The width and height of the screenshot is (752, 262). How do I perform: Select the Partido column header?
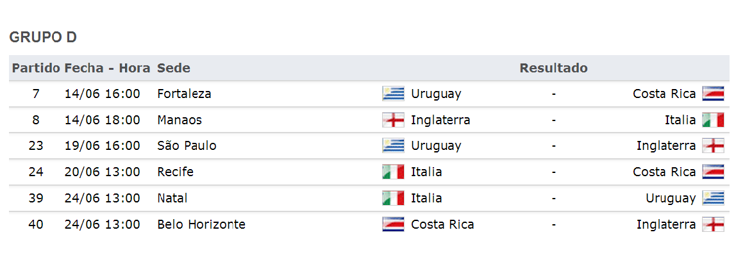coord(36,68)
